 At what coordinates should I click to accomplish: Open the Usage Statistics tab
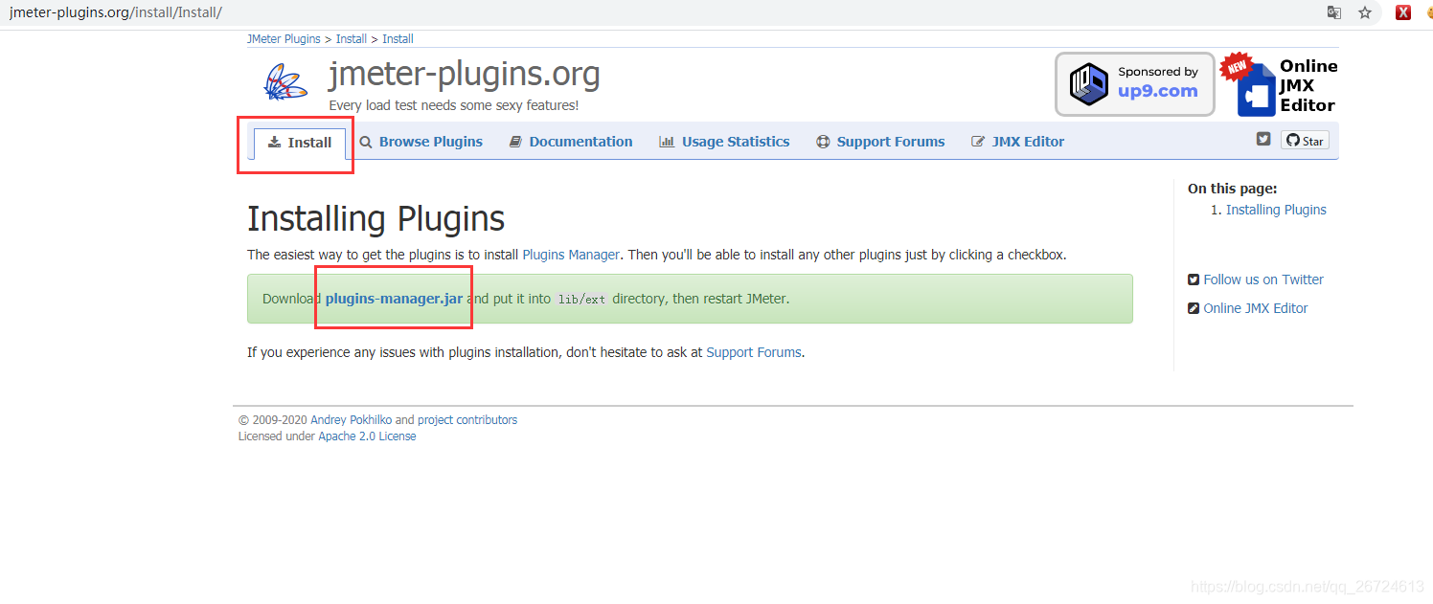tap(724, 142)
